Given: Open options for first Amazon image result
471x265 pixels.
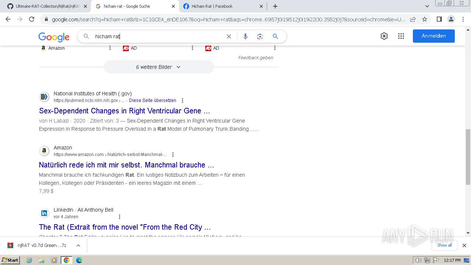Looking at the screenshot, I should click(110, 48).
